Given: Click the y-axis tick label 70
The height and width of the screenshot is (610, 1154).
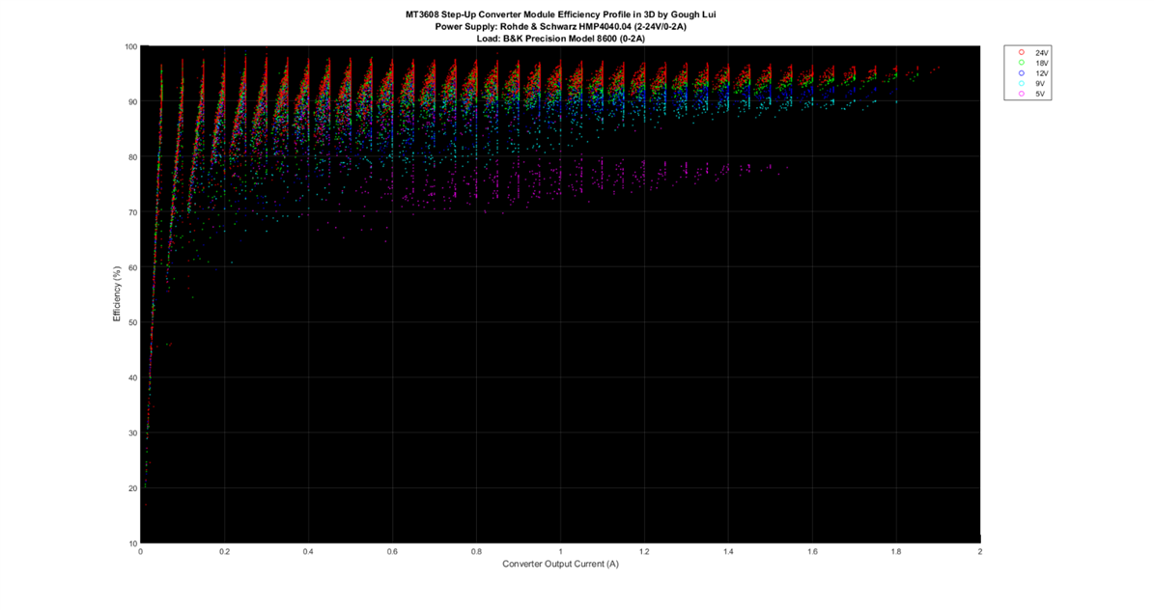Looking at the screenshot, I should pos(132,212).
